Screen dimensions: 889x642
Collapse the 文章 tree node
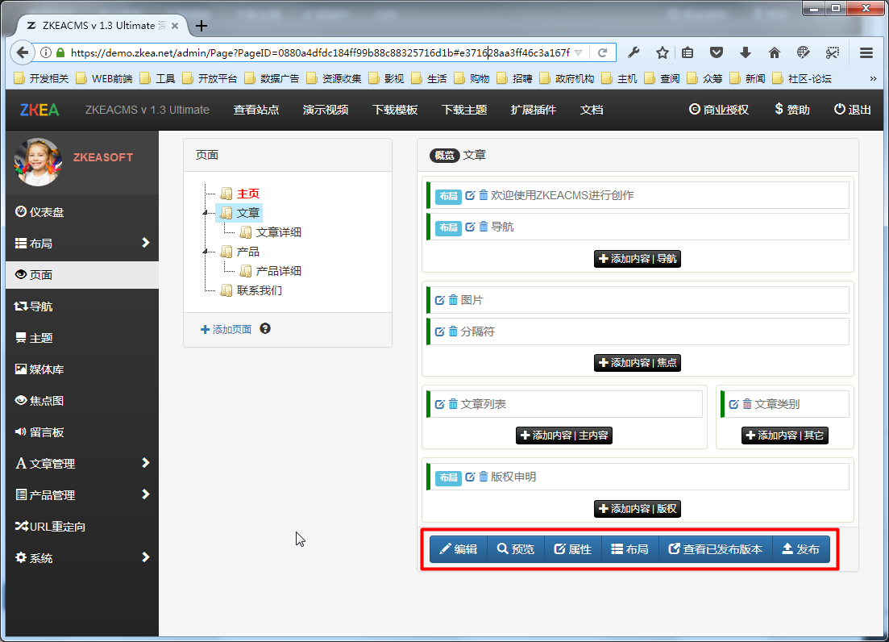pyautogui.click(x=206, y=213)
